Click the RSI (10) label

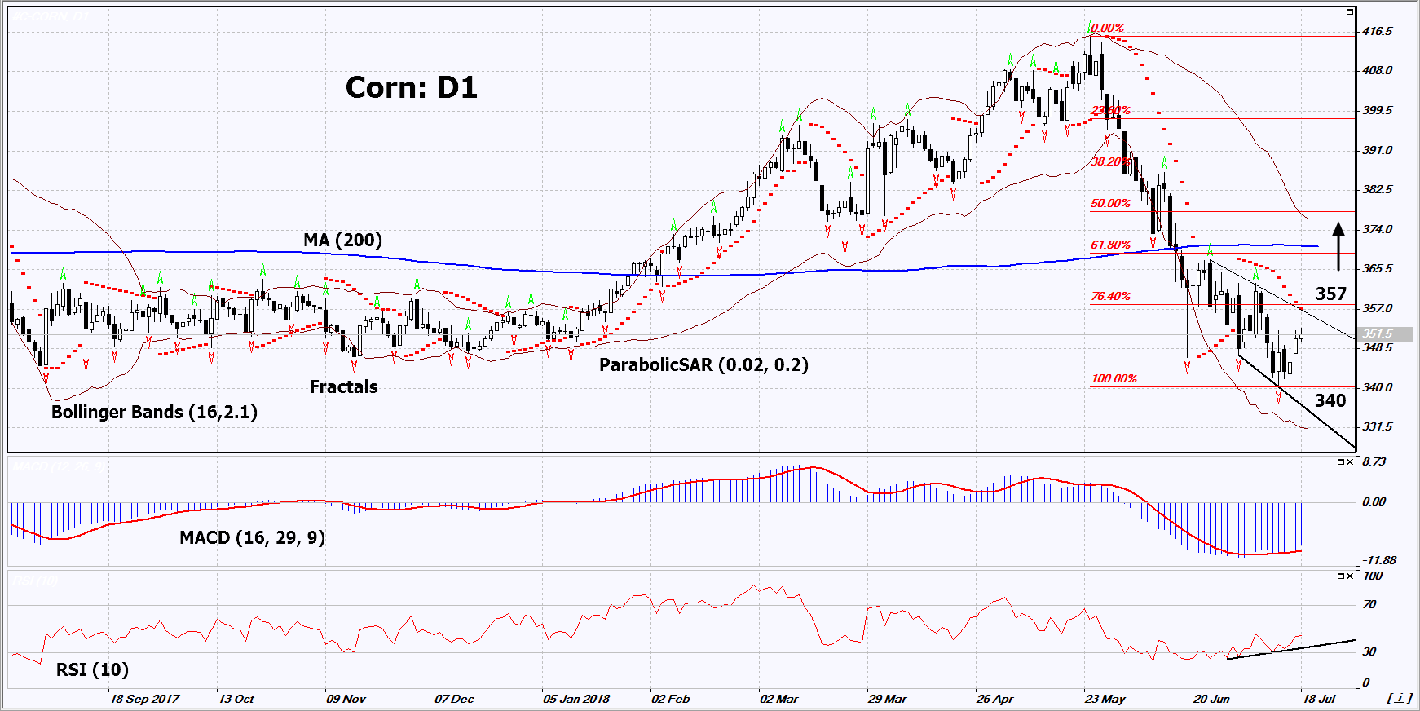tap(92, 669)
